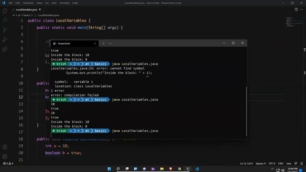Click terminal text 'error: compilation failed'
Image resolution: width=306 pixels, height=172 pixels.
pyautogui.click(x=75, y=95)
